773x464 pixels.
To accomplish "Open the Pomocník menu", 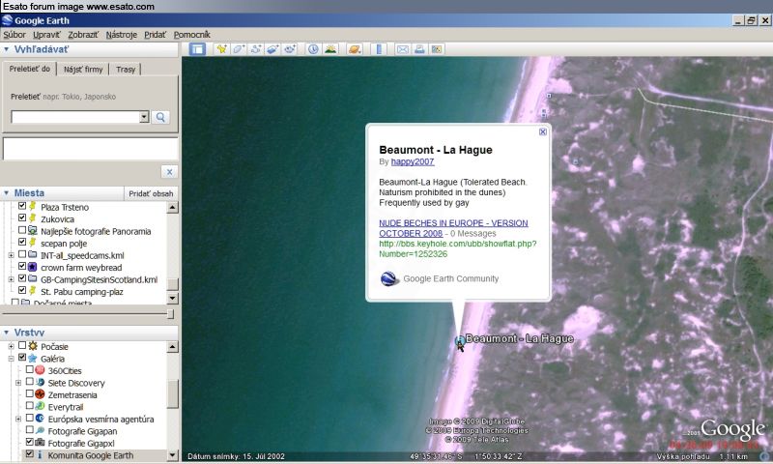I will tap(191, 35).
